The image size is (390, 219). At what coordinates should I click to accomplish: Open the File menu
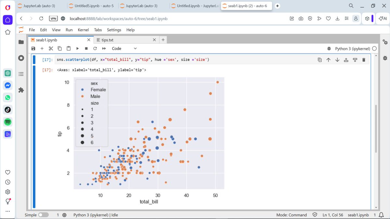pos(32,30)
